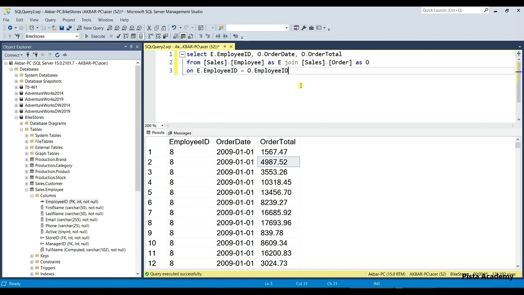Open the File menu
524x295 pixels.
[6, 20]
